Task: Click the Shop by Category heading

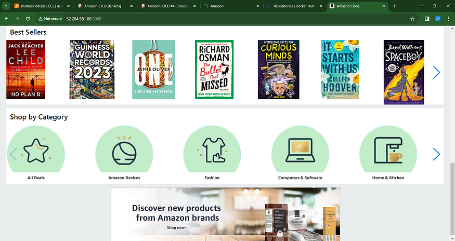Action: click(x=39, y=117)
